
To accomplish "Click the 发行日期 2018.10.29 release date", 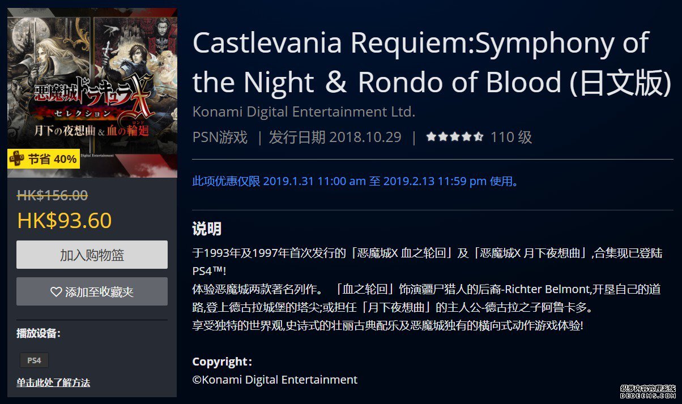I will [335, 137].
